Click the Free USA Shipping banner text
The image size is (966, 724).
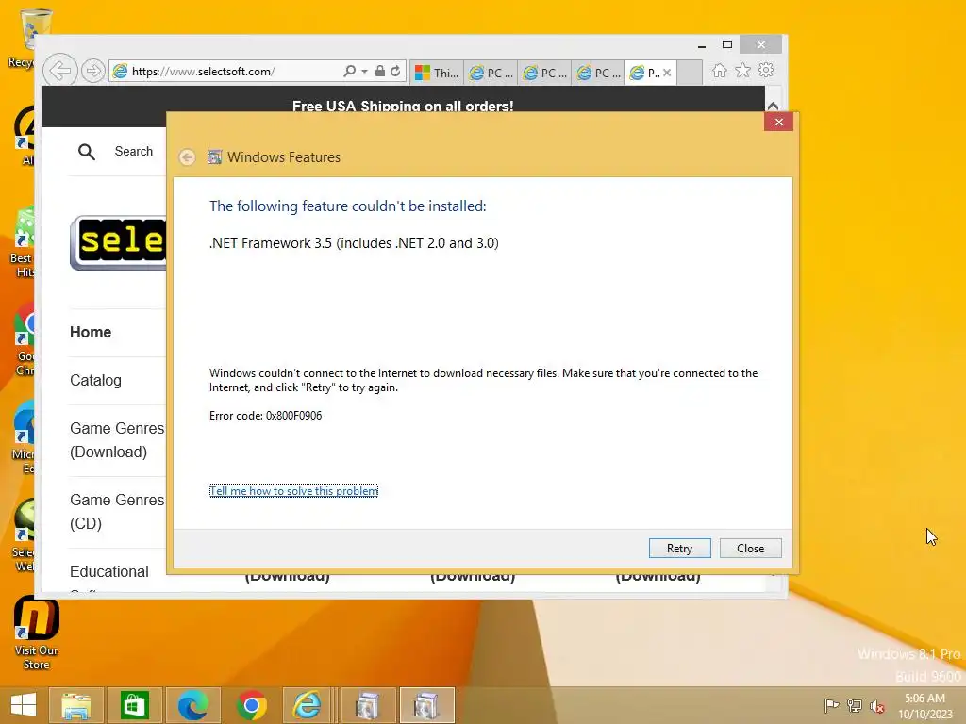tap(403, 106)
